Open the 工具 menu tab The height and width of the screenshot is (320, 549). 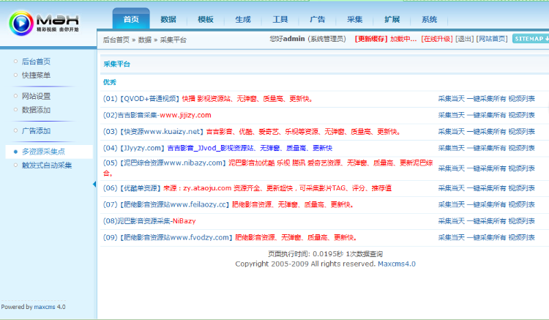(x=280, y=20)
